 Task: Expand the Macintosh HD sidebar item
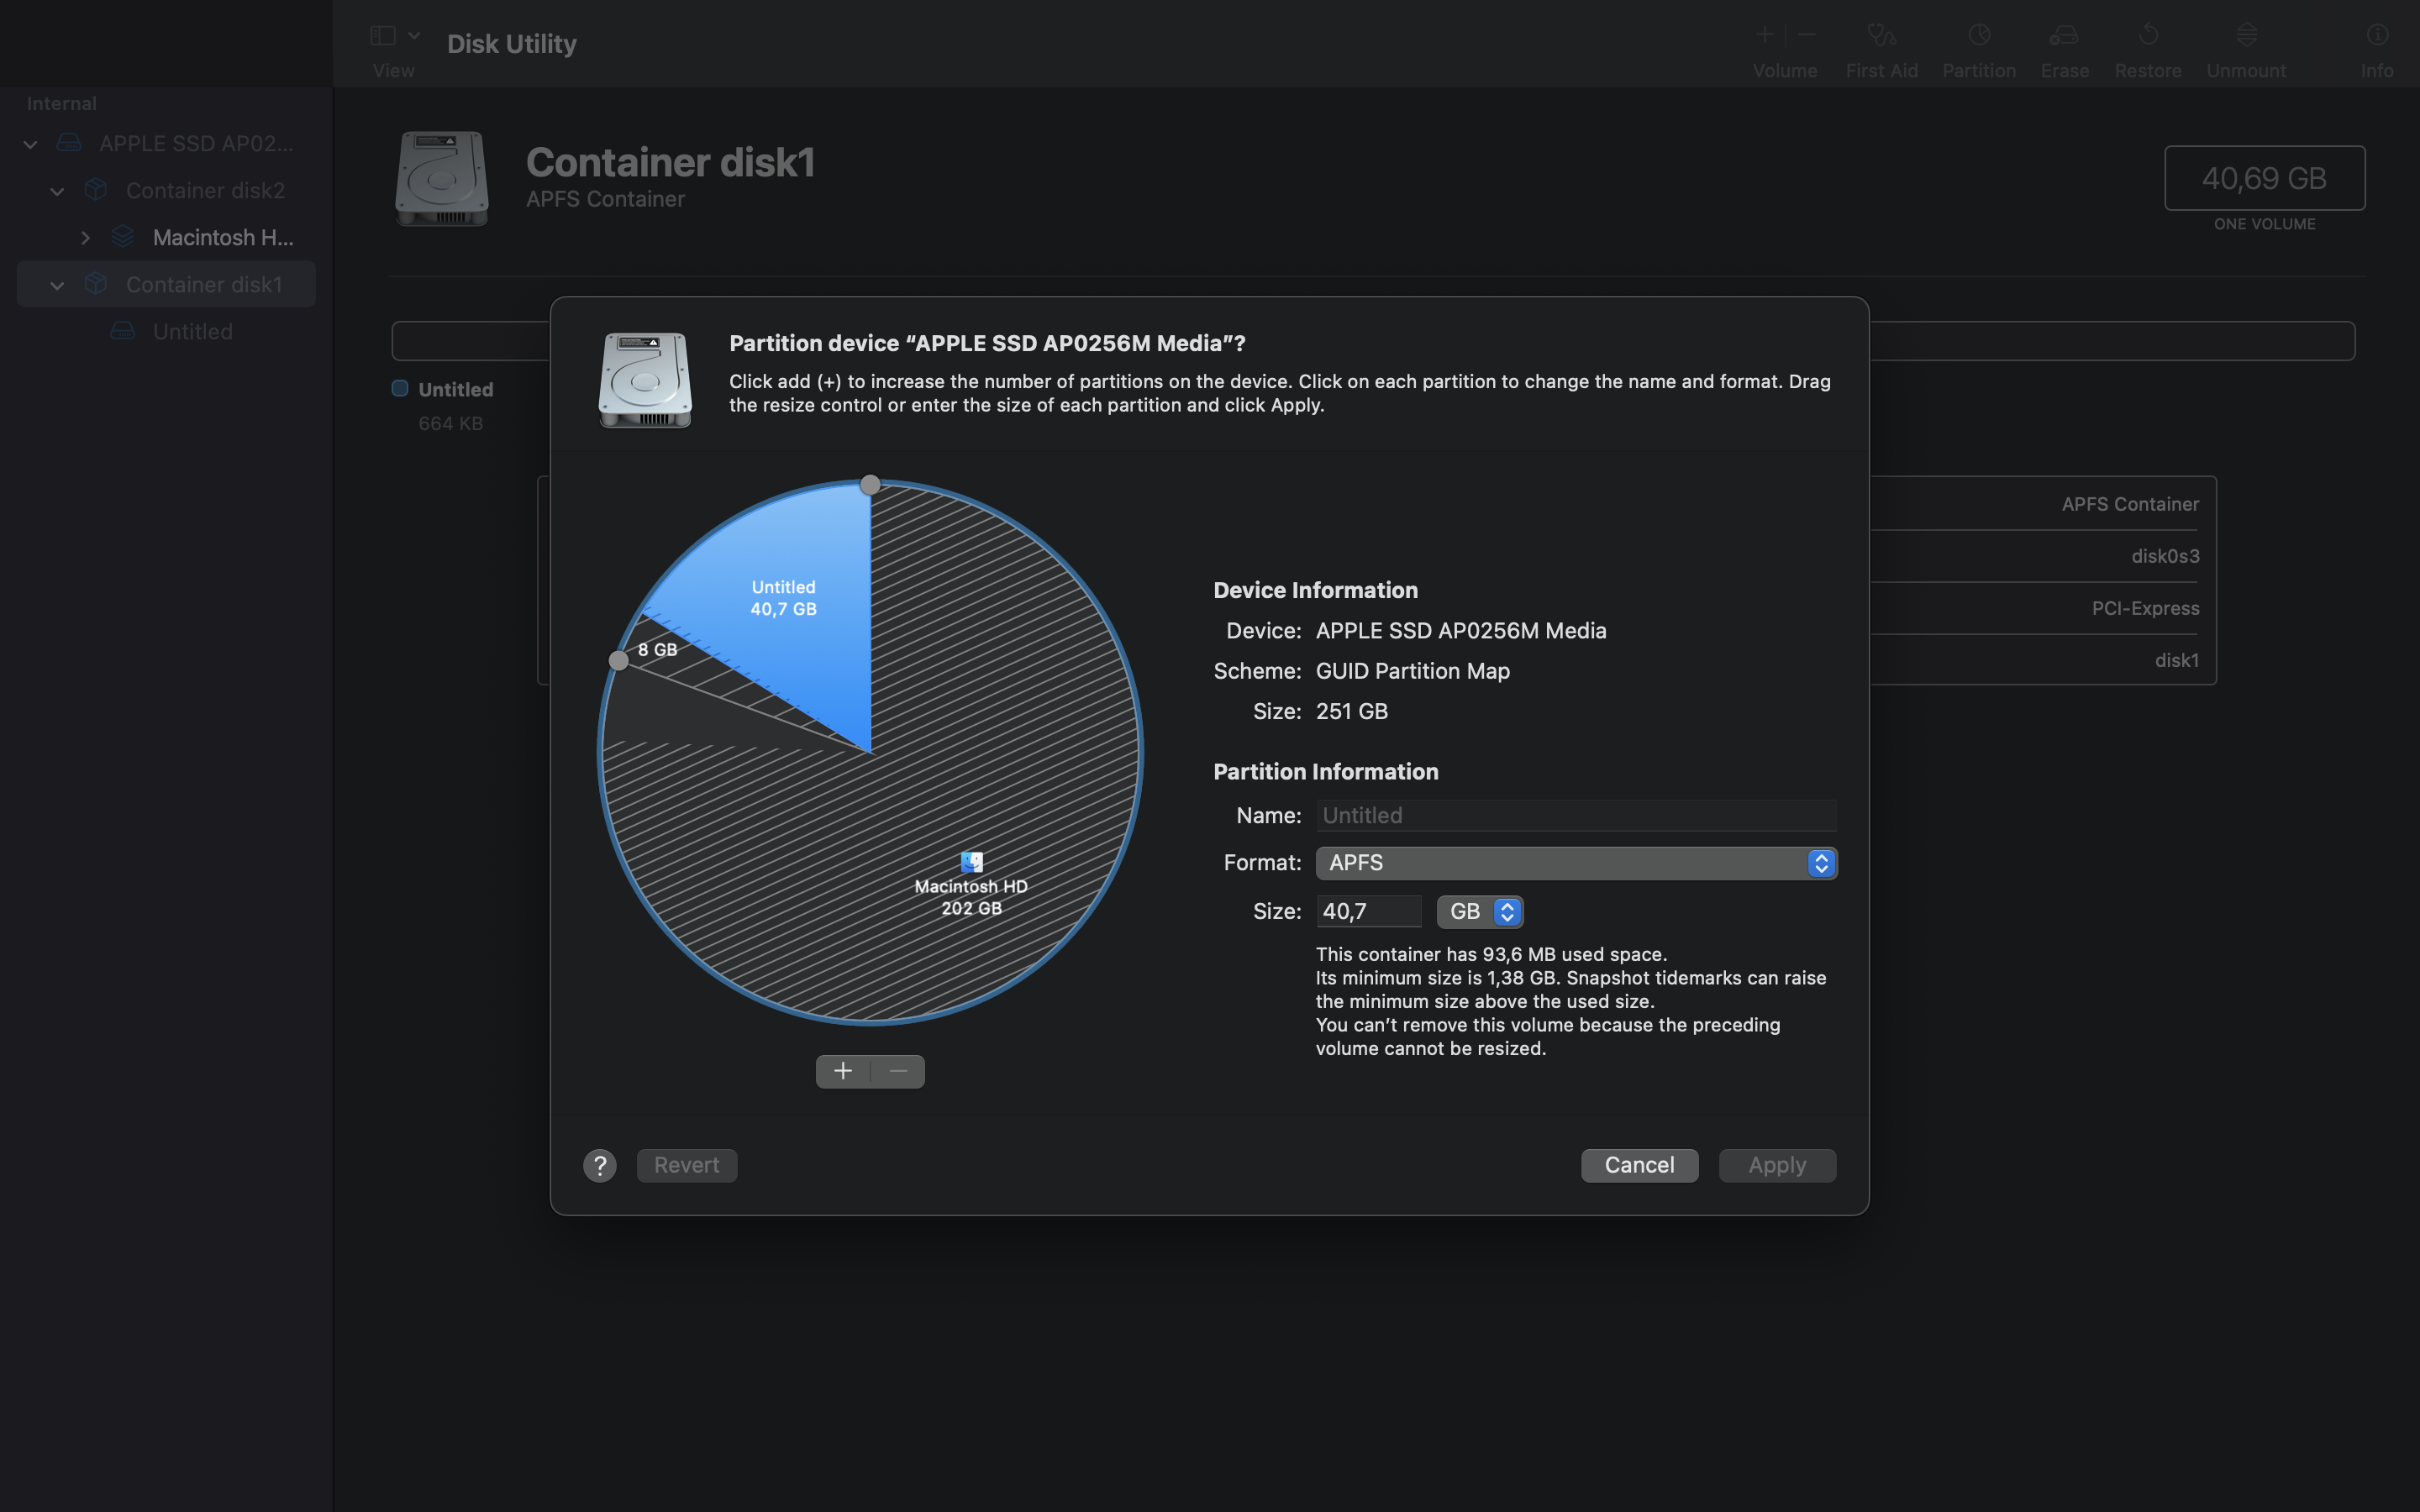pyautogui.click(x=85, y=238)
